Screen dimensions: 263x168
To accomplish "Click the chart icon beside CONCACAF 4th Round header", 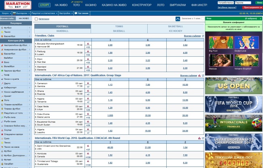I will pos(199,138).
